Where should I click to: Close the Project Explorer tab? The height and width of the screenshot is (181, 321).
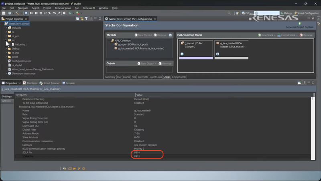pyautogui.click(x=26, y=19)
